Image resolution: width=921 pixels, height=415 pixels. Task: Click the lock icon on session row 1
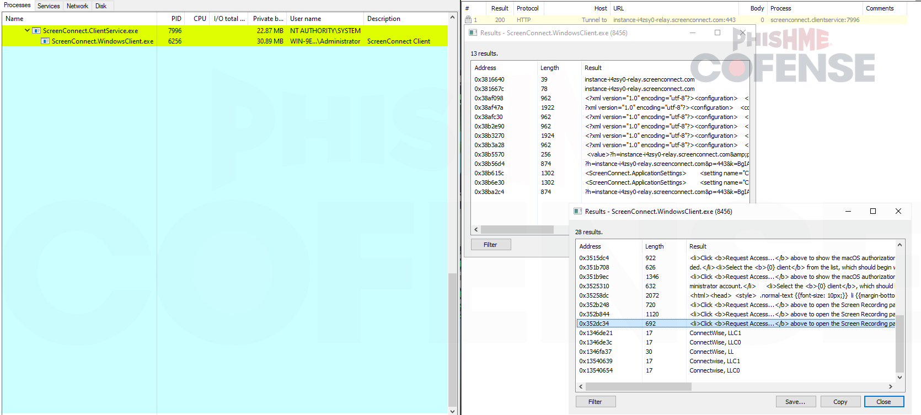(468, 20)
